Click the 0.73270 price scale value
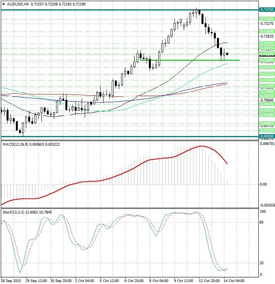 click(x=267, y=24)
